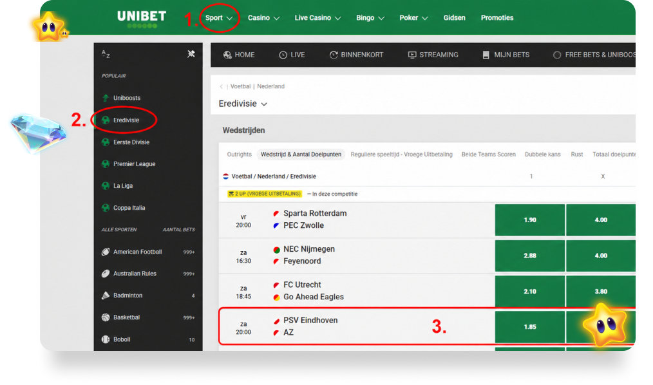Click the STREAMING monitor icon
The height and width of the screenshot is (385, 653).
(x=412, y=55)
